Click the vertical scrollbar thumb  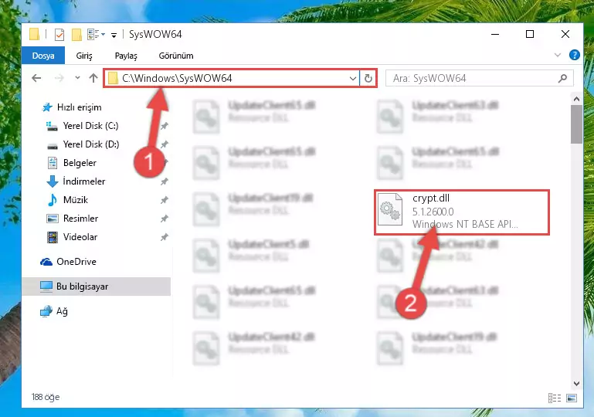576,124
